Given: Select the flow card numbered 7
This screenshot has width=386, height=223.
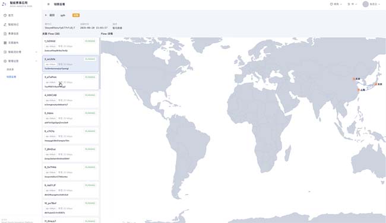Looking at the screenshot, I should coord(71,154).
